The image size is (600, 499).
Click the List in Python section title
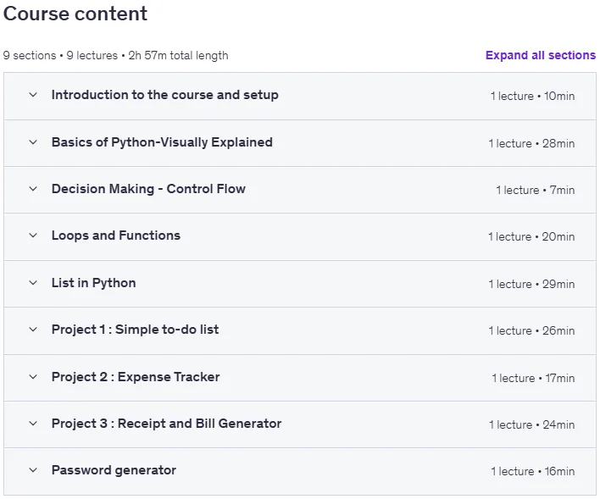coord(94,283)
